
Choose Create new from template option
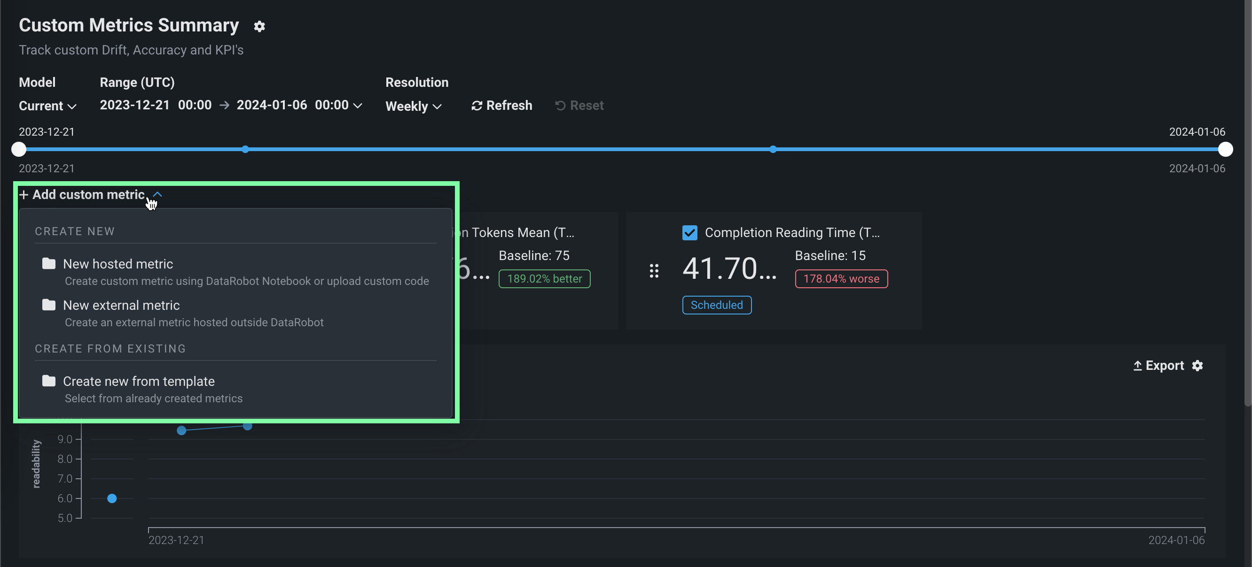click(139, 381)
